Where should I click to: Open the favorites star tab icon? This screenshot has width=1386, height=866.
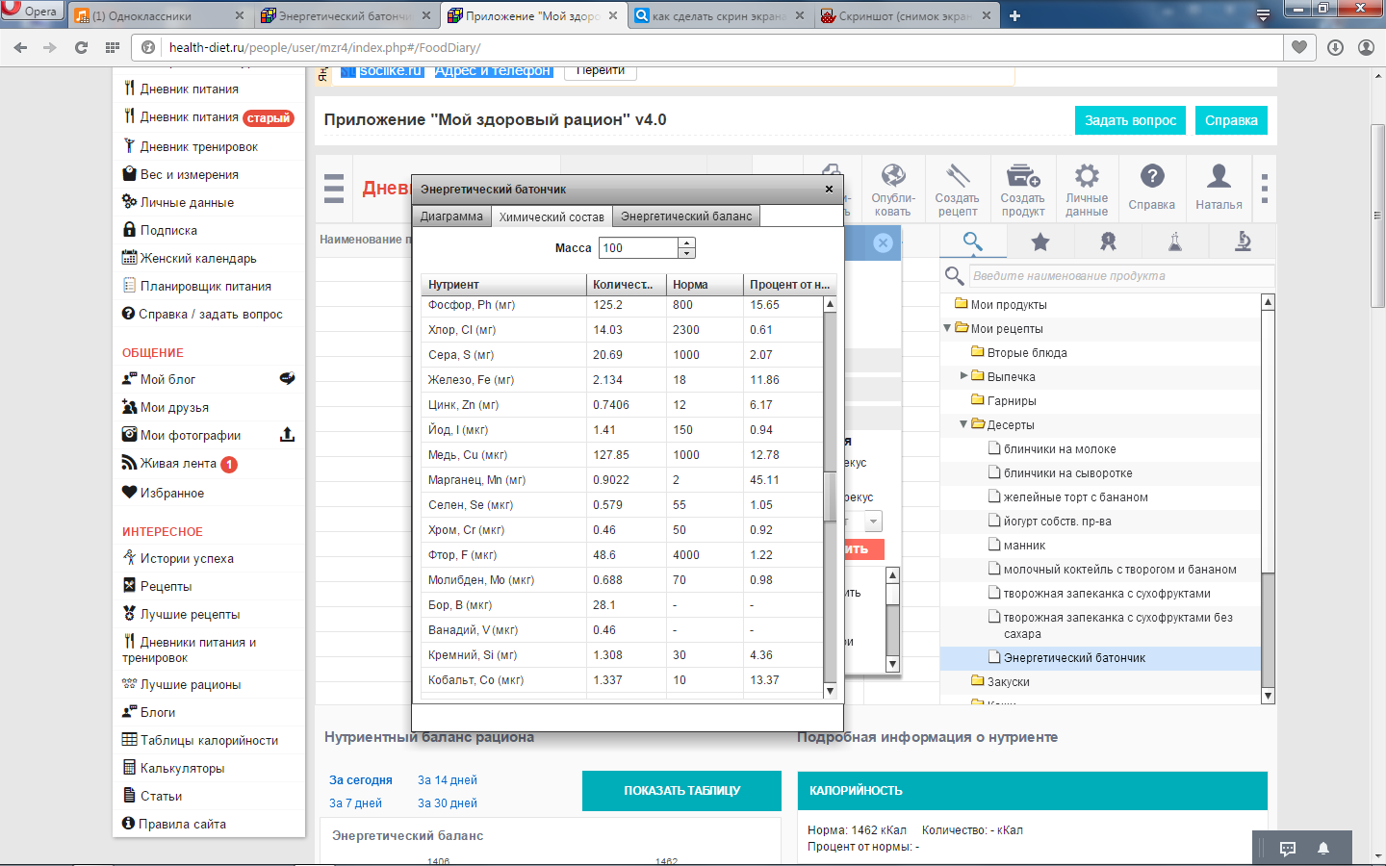(1040, 242)
